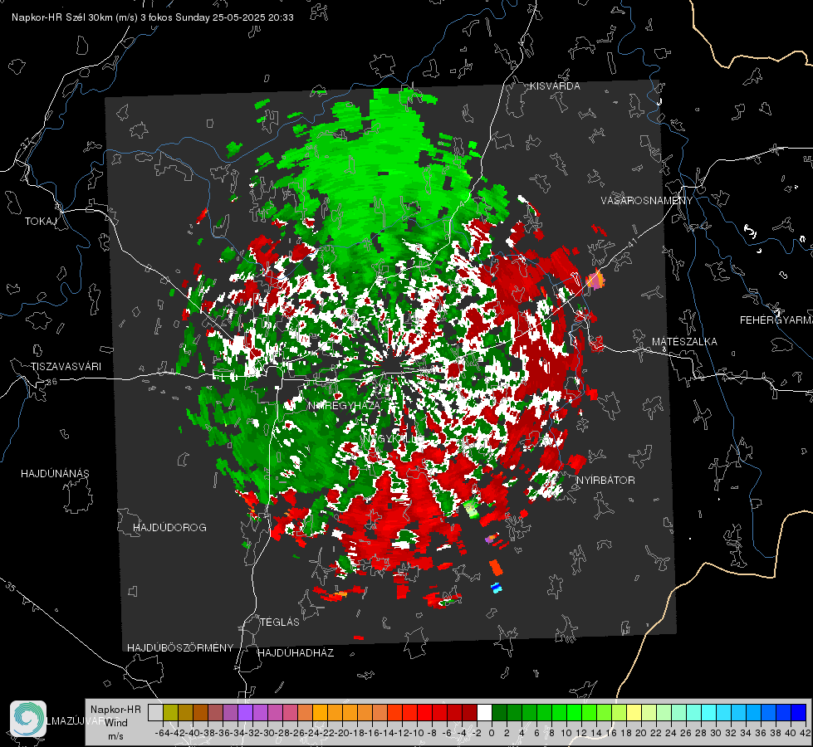Click the HAJDÚBÖSZÖRMÉNY town label
Screen dimensions: 813x747
[180, 648]
